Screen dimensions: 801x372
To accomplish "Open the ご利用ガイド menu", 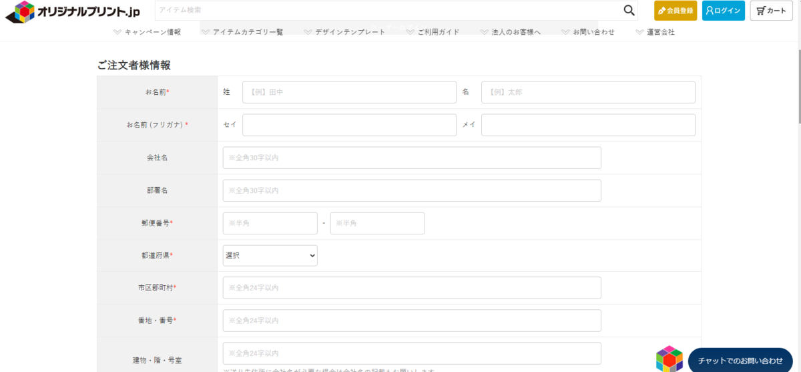I will (x=433, y=32).
